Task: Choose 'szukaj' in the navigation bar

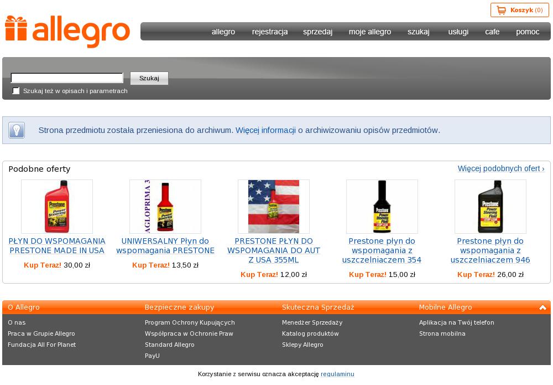Action: coord(419,32)
